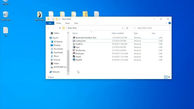Maximize the Bmw Tools window

pos(161,19)
